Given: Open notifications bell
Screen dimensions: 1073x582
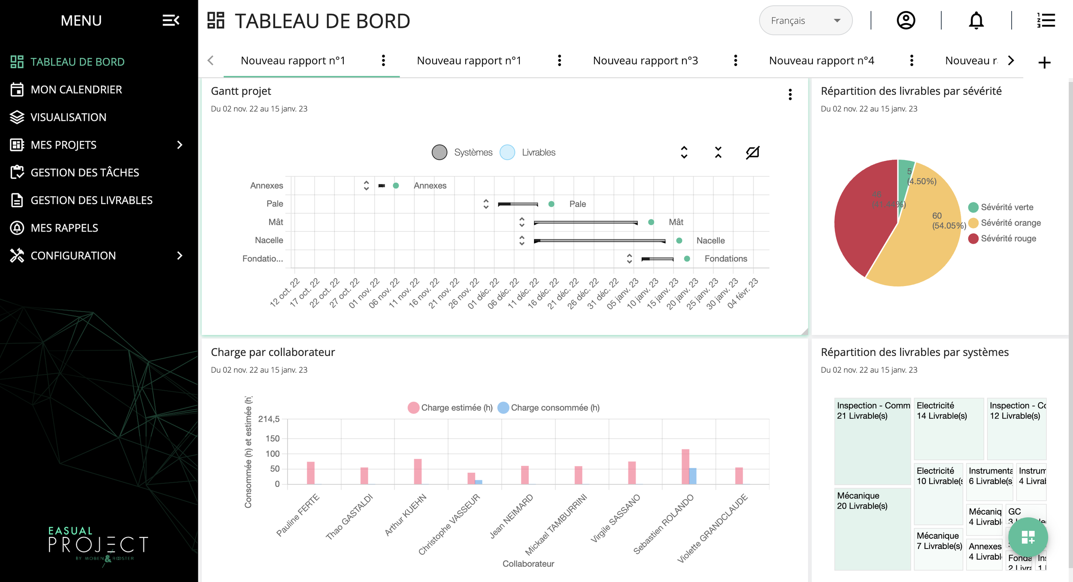Looking at the screenshot, I should tap(976, 20).
